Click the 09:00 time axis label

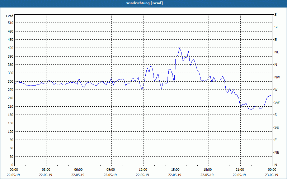point(111,169)
